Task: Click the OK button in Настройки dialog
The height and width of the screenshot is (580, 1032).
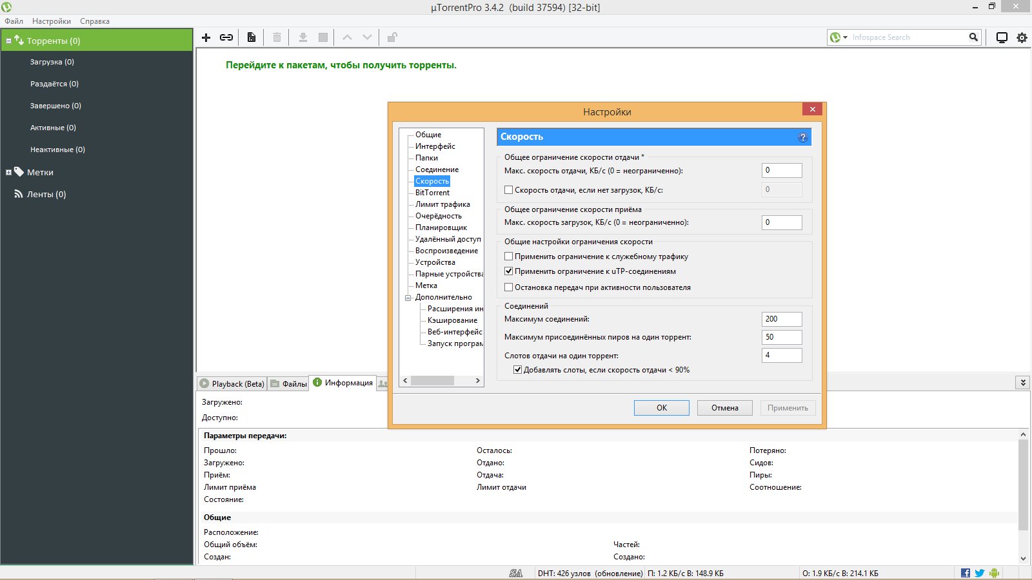Action: click(x=662, y=408)
